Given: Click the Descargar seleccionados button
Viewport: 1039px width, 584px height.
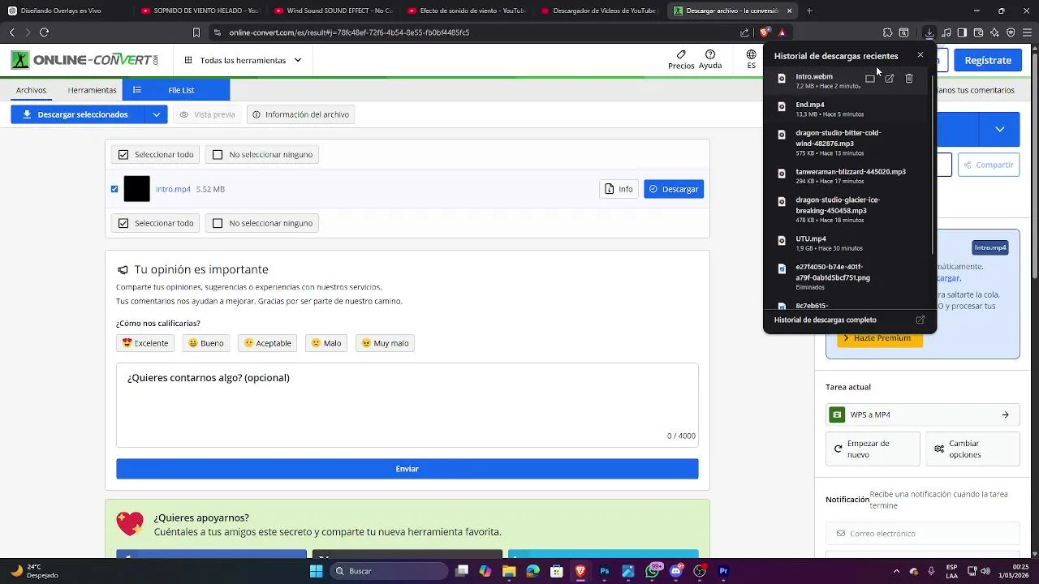Looking at the screenshot, I should [x=78, y=114].
